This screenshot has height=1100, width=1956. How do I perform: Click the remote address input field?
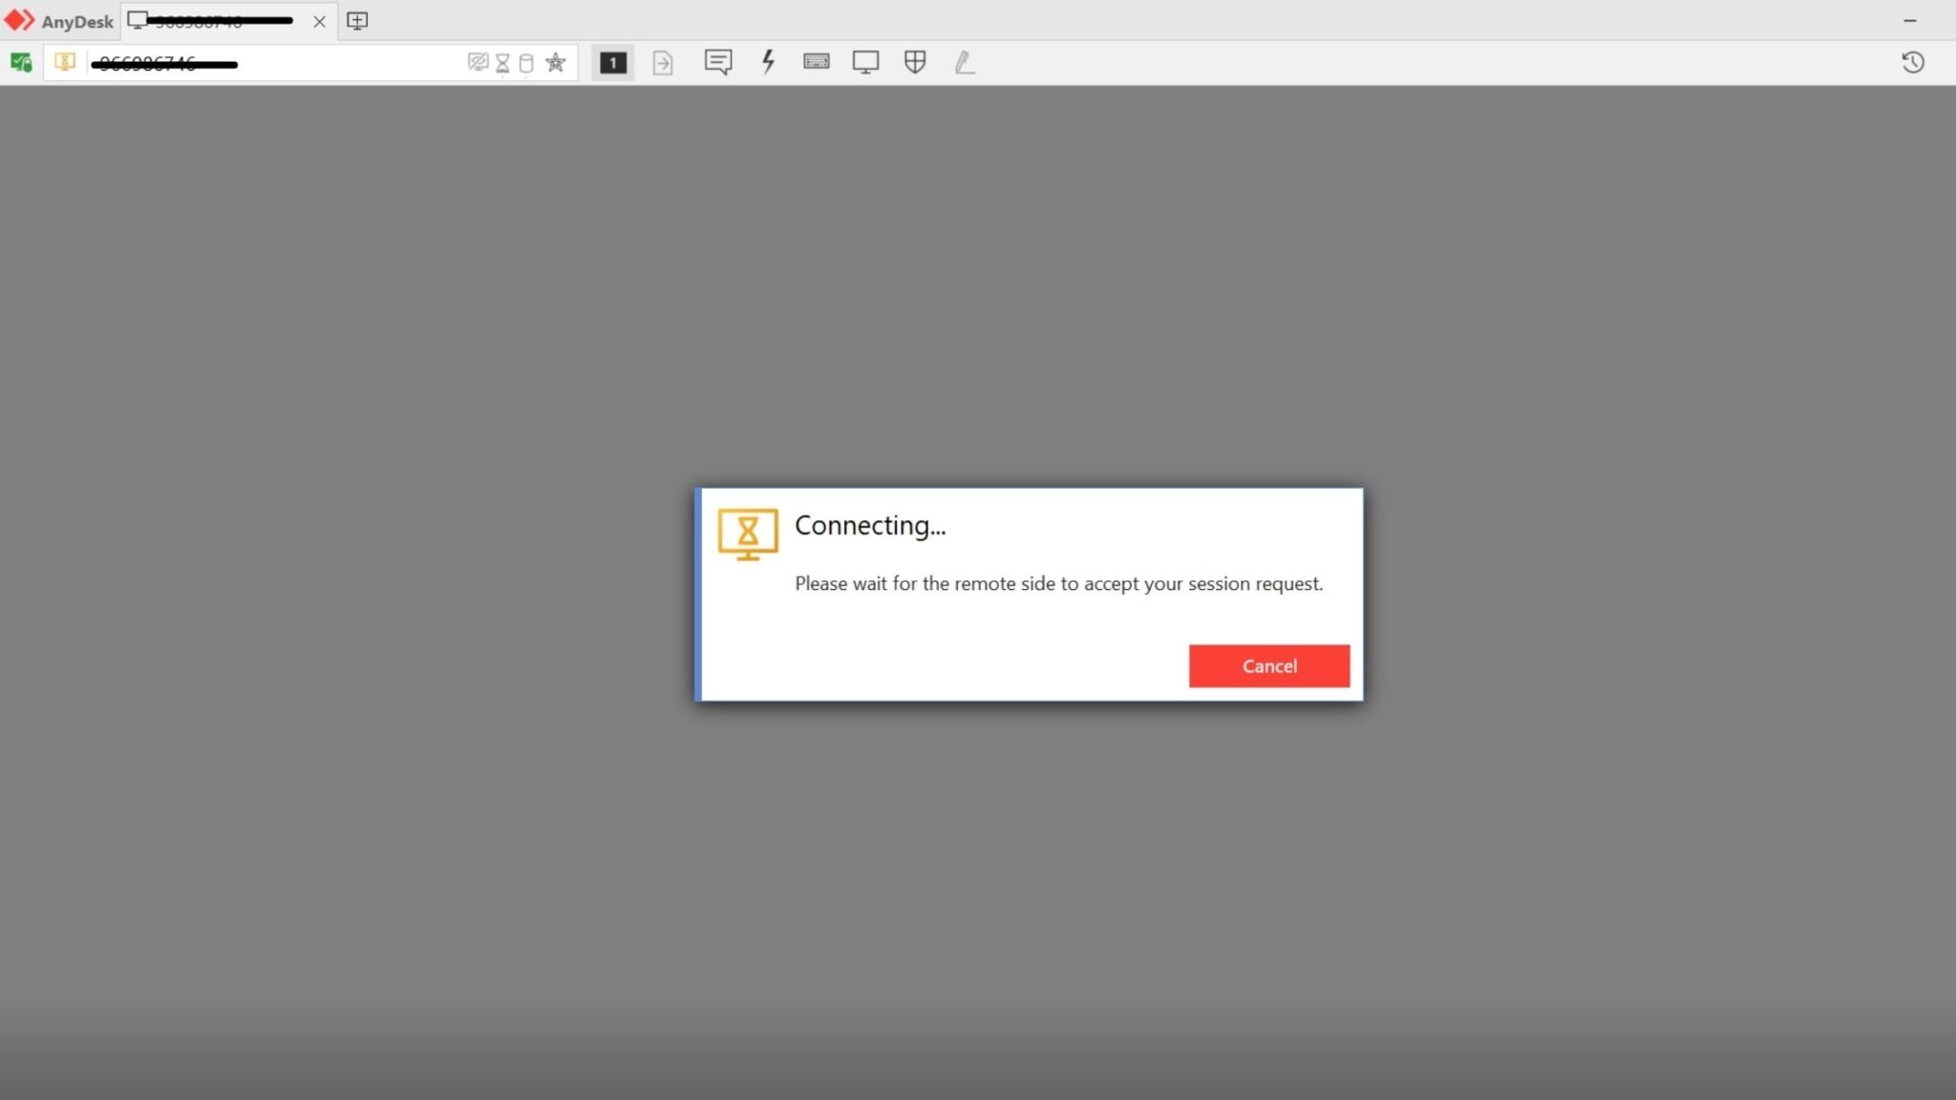click(x=287, y=63)
